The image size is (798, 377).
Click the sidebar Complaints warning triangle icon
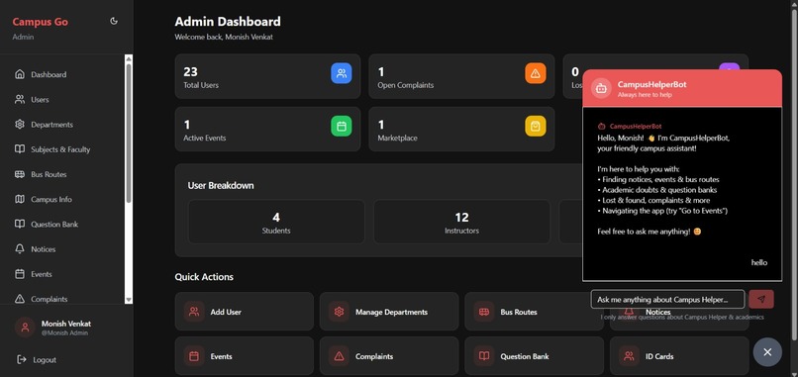click(x=20, y=299)
